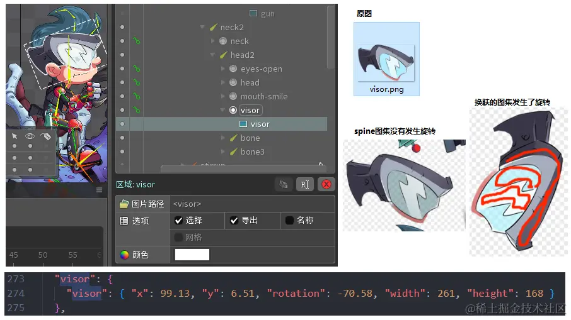Toggle the 选择 checkbox

pos(178,221)
